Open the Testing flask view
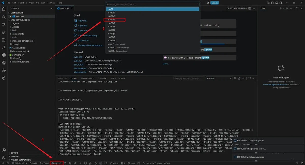The height and width of the screenshot is (165, 305). (4, 47)
